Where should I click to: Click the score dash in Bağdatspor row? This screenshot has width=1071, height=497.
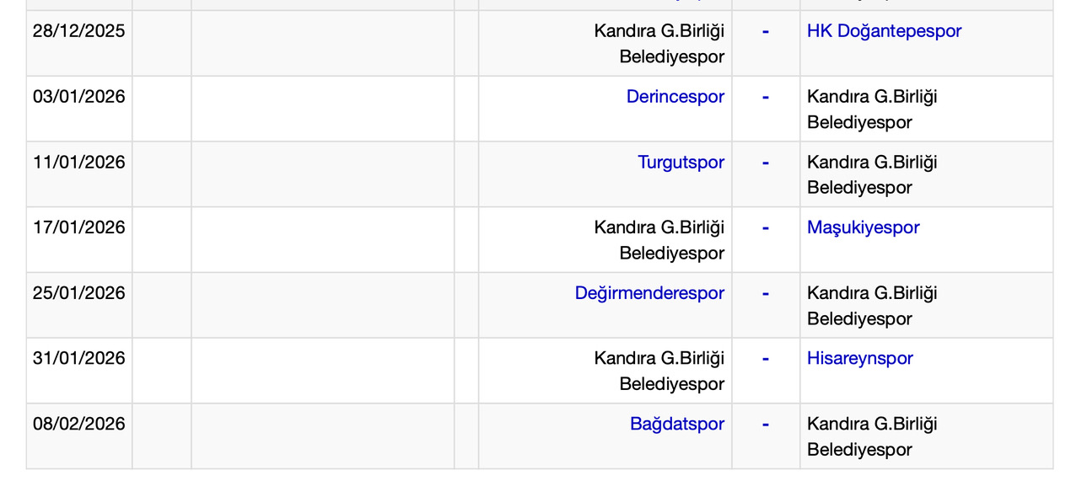(x=765, y=425)
